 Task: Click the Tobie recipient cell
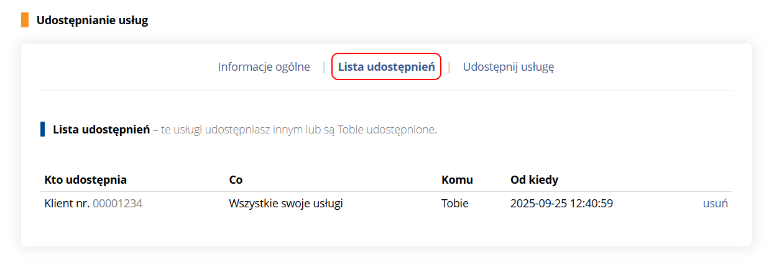point(454,204)
